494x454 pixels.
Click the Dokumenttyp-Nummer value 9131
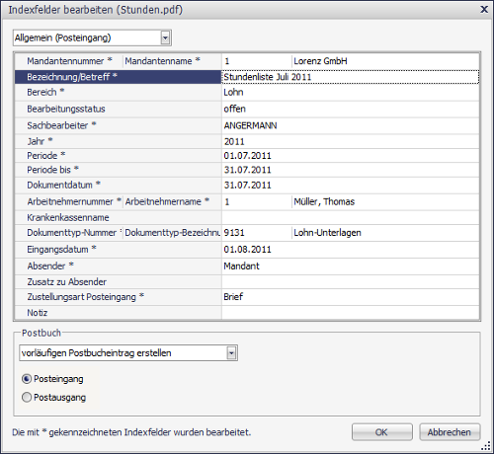pyautogui.click(x=257, y=233)
